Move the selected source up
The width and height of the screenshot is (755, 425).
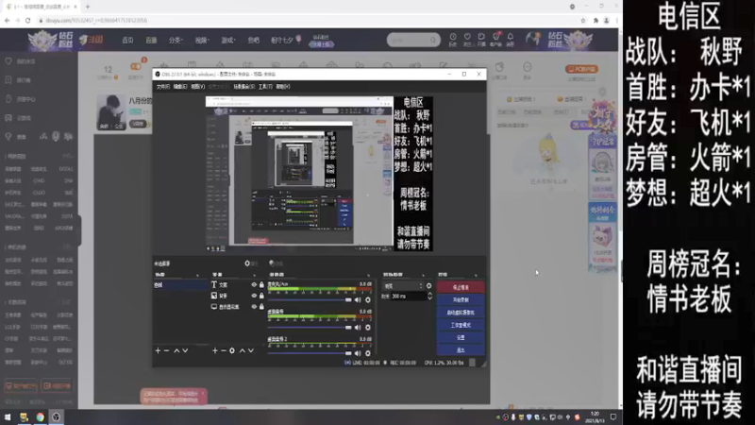click(x=243, y=350)
